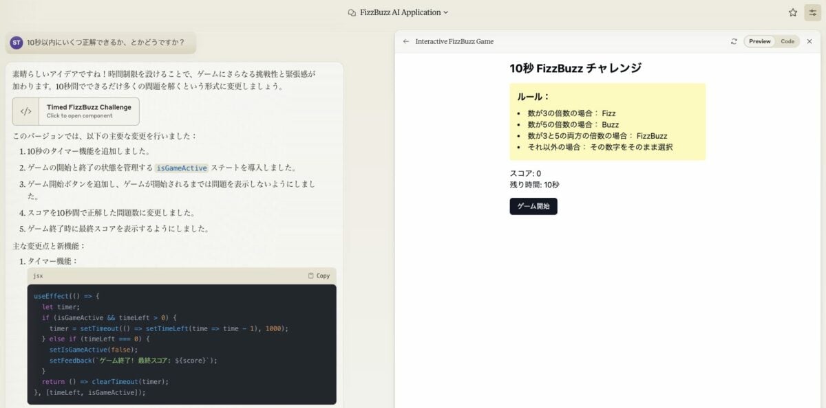Click the 10秒 FizzBuzz チャレンジ heading
826x408 pixels.
tap(575, 68)
